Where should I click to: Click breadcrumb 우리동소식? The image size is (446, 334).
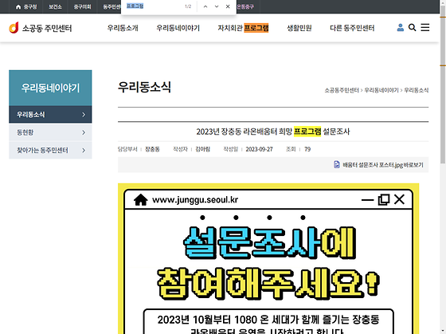(416, 90)
